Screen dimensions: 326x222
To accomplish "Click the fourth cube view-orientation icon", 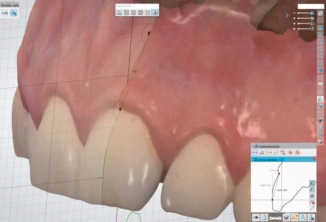I will click(x=321, y=49).
